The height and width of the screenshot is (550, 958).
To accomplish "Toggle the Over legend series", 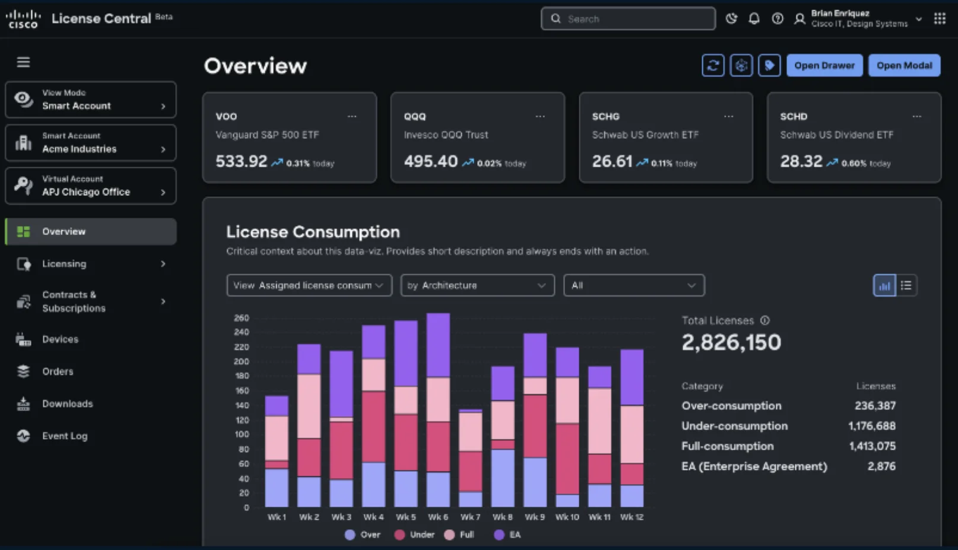I will [362, 535].
